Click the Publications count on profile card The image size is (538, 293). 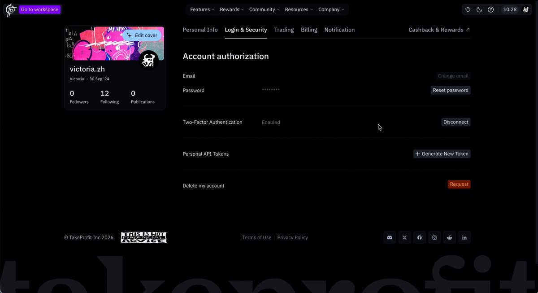click(x=143, y=96)
